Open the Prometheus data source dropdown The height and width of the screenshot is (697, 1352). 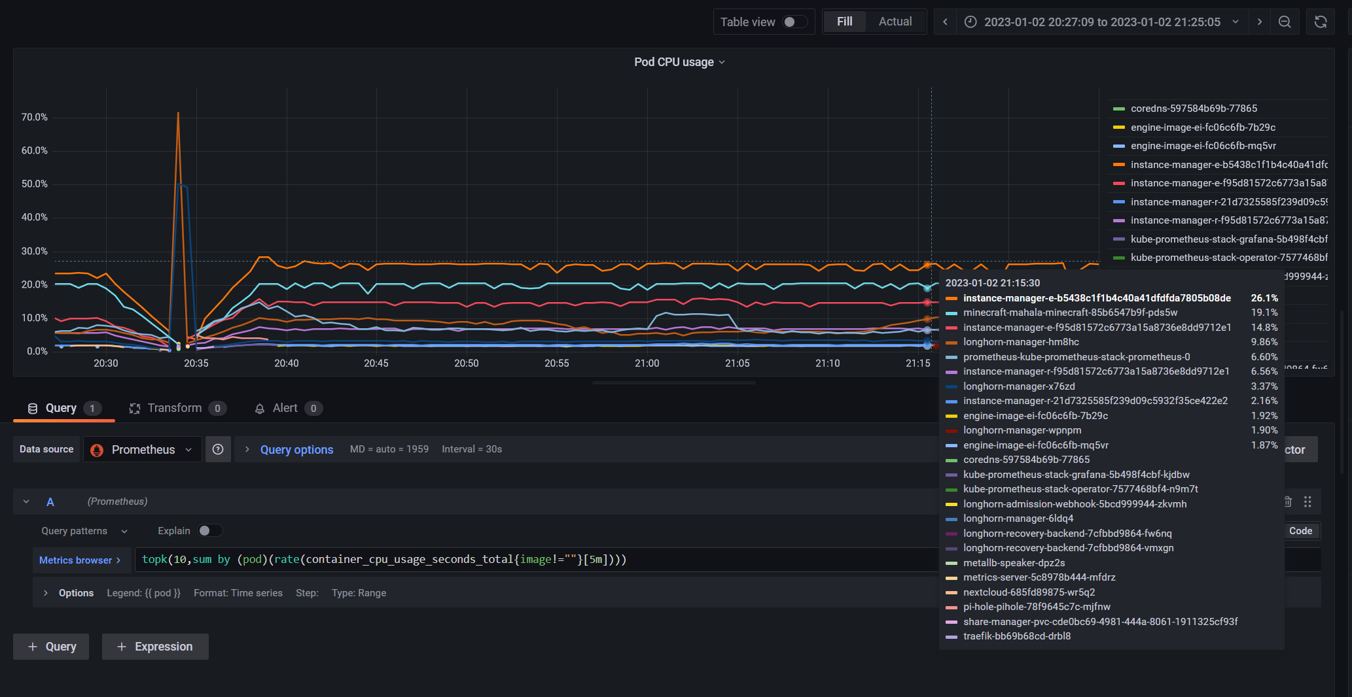point(142,449)
